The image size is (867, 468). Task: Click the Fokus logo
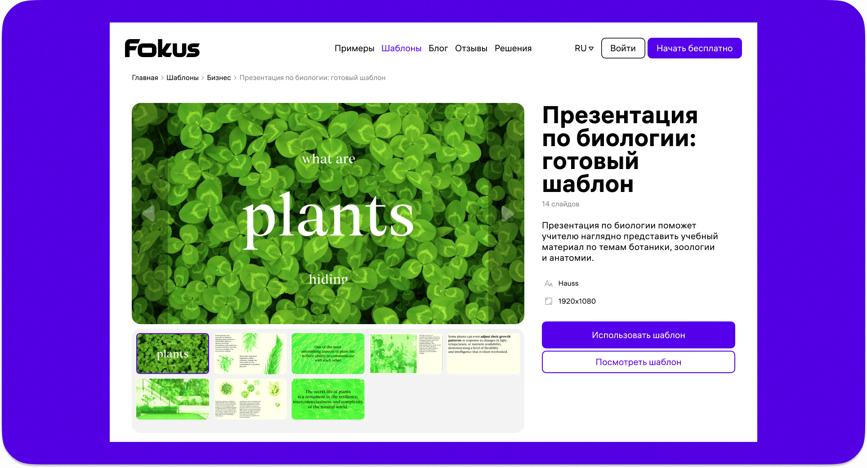[162, 48]
